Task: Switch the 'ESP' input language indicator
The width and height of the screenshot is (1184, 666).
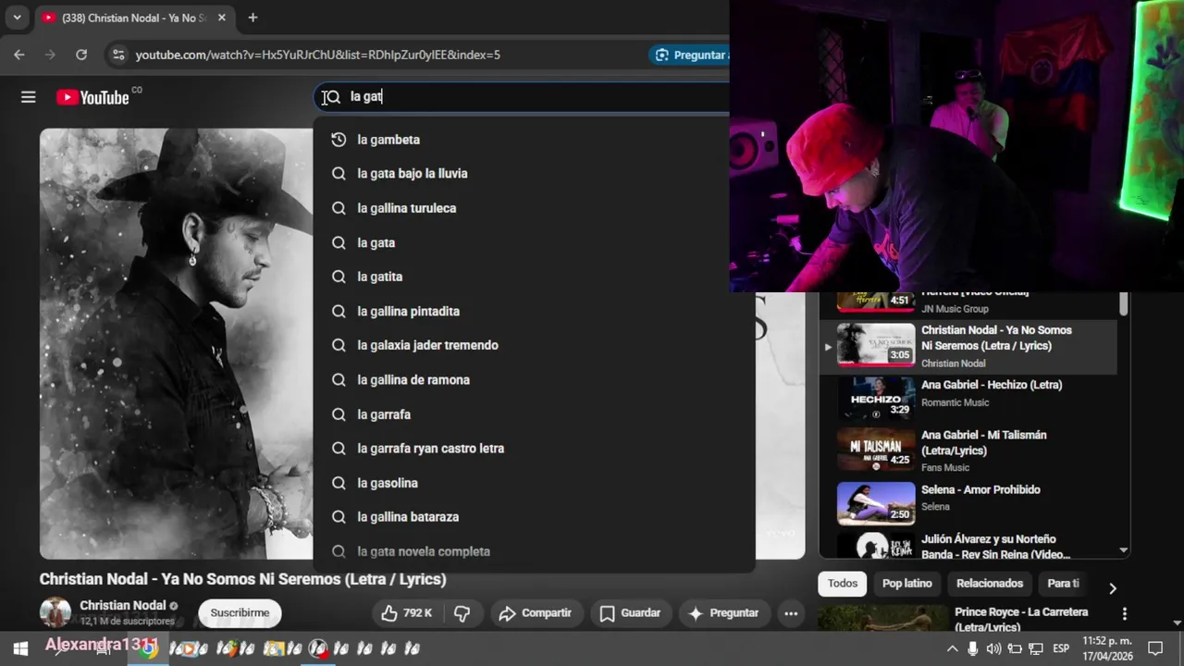Action: coord(1061,648)
